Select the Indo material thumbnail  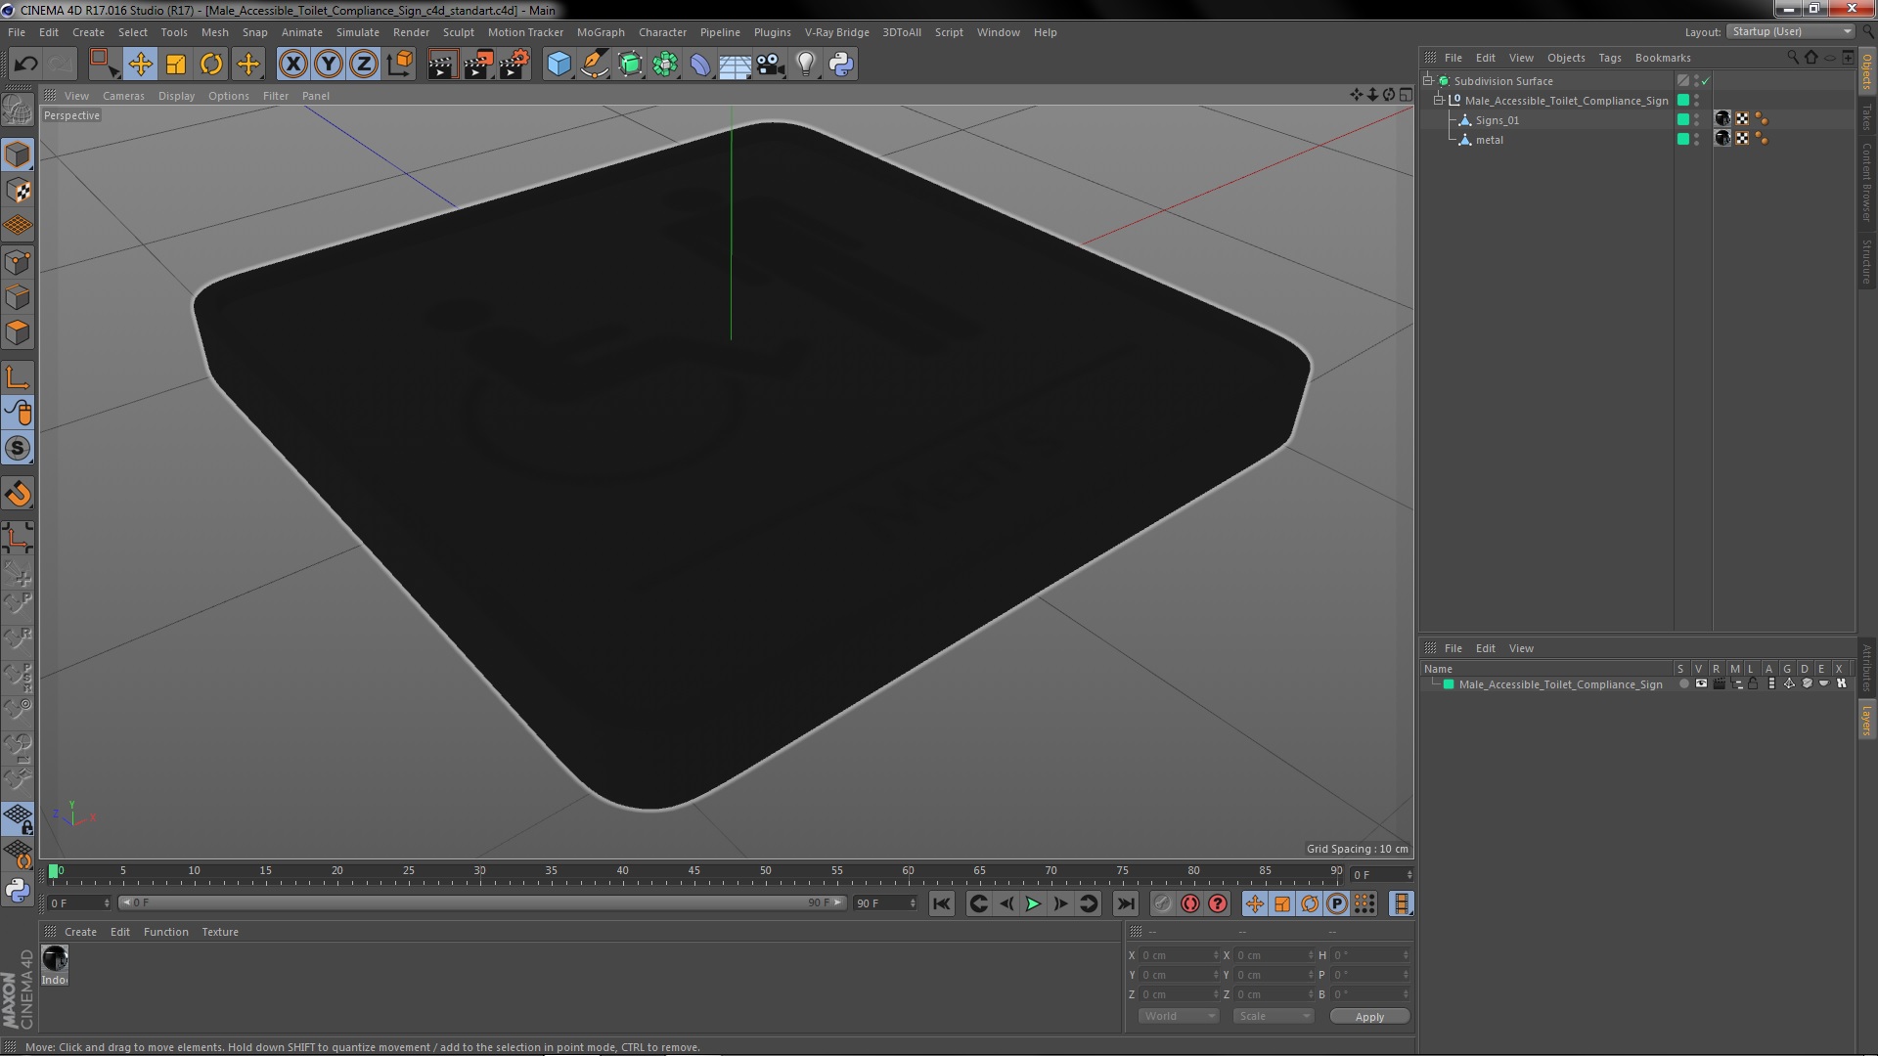pyautogui.click(x=55, y=959)
